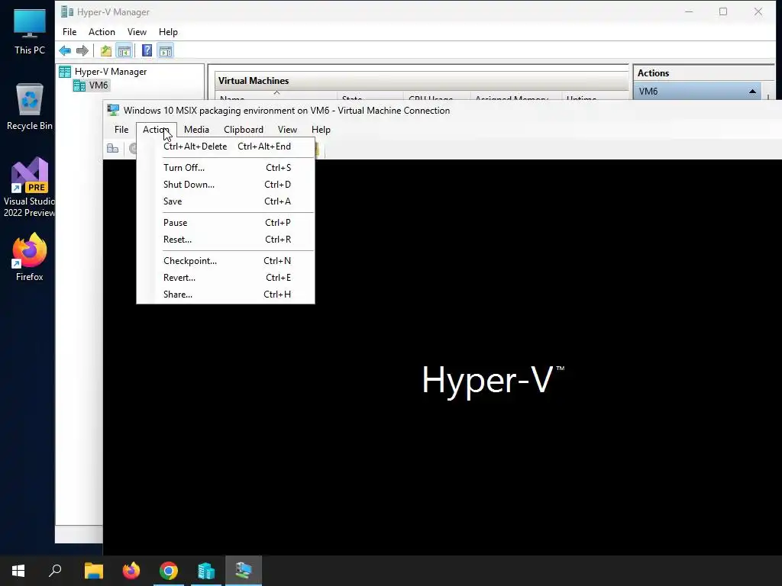Click Forward arrow in Hyper-V Manager toolbar
Screen dimensions: 782x586
tap(82, 50)
